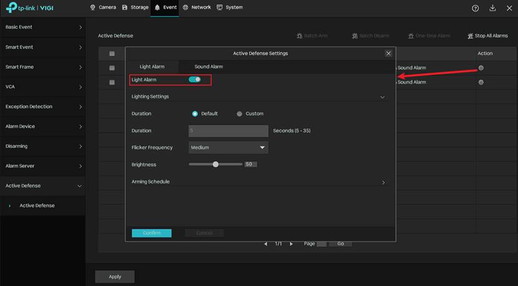Screen dimensions: 518x286
Task: Open the System menu
Action: (229, 7)
